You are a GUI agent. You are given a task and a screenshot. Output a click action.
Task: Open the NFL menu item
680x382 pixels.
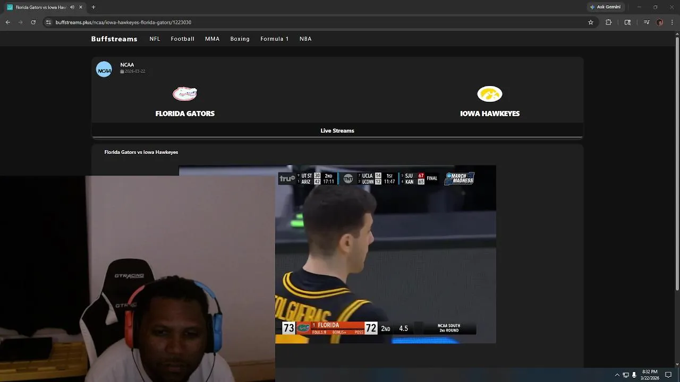[155, 39]
